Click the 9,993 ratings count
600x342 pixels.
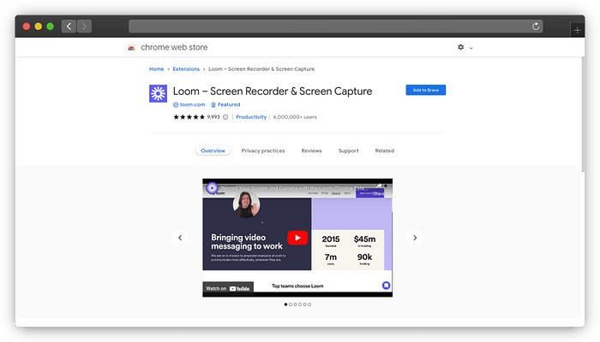(x=213, y=117)
